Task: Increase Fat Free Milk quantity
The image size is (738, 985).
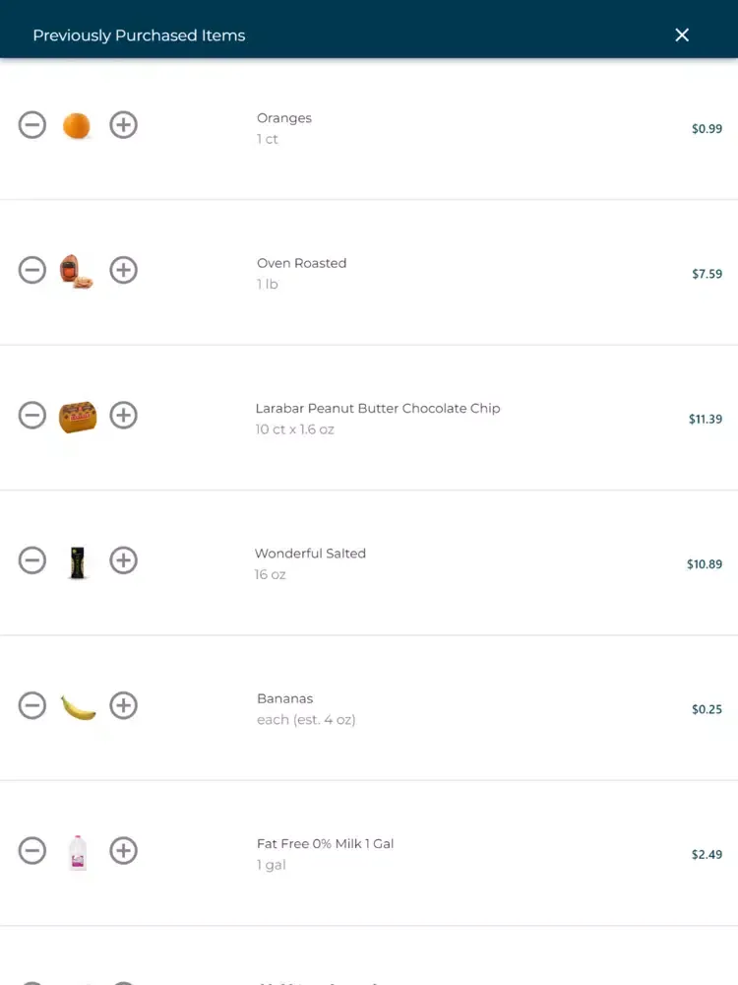Action: point(124,850)
